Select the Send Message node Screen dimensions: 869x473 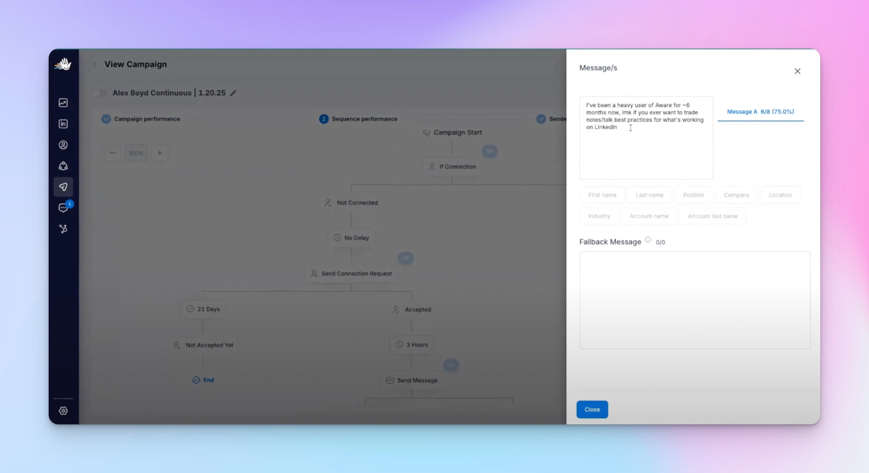pos(411,380)
